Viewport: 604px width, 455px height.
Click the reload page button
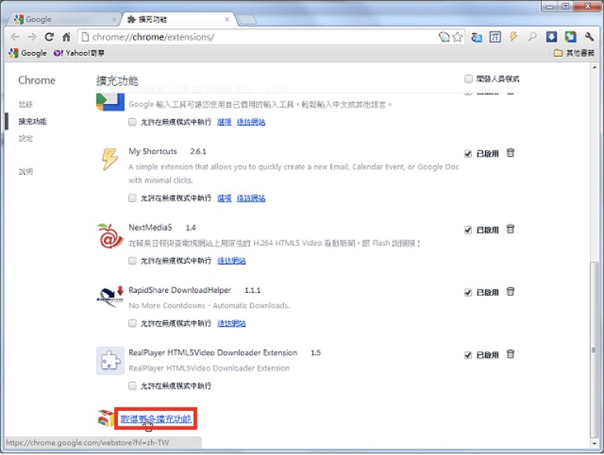(50, 37)
